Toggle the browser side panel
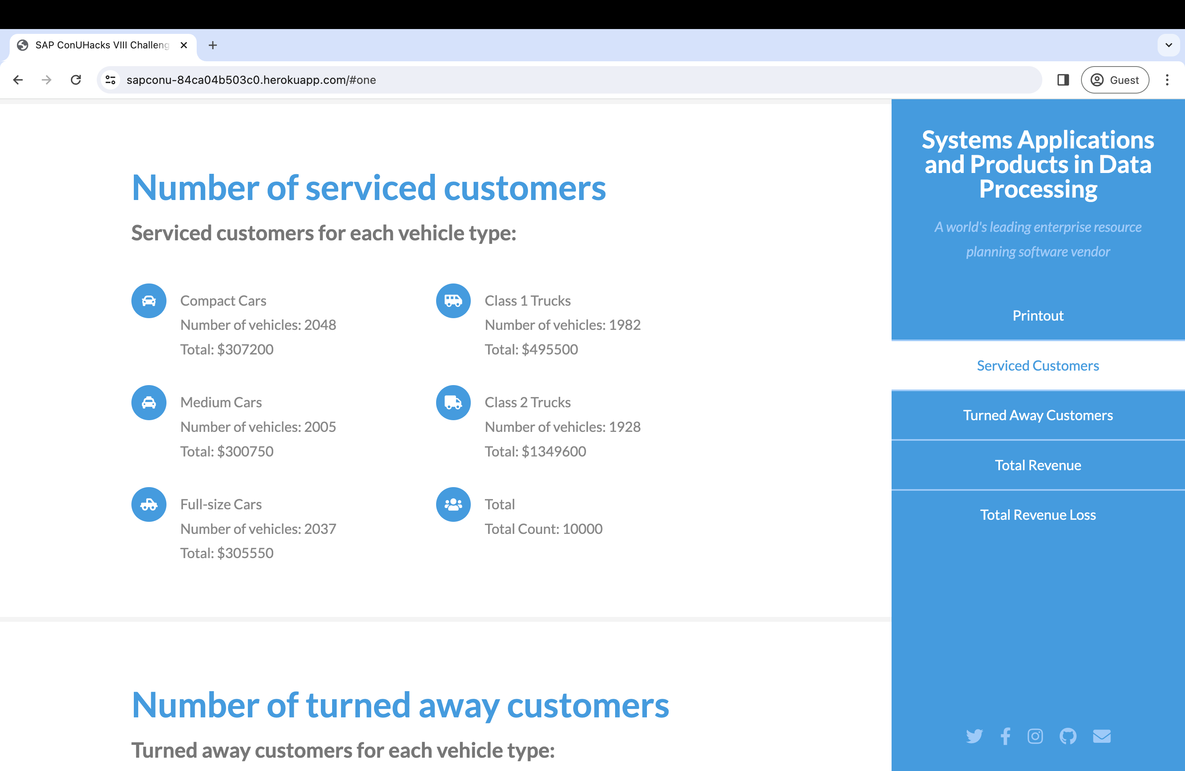This screenshot has width=1185, height=771. click(x=1063, y=80)
